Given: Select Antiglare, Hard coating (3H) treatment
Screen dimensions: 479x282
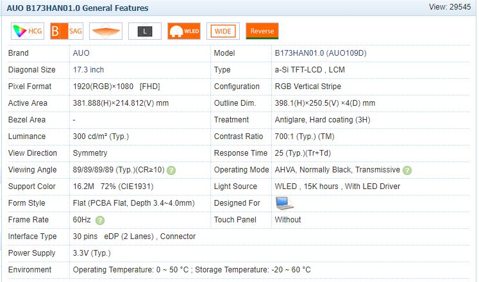Looking at the screenshot, I should click(323, 120).
